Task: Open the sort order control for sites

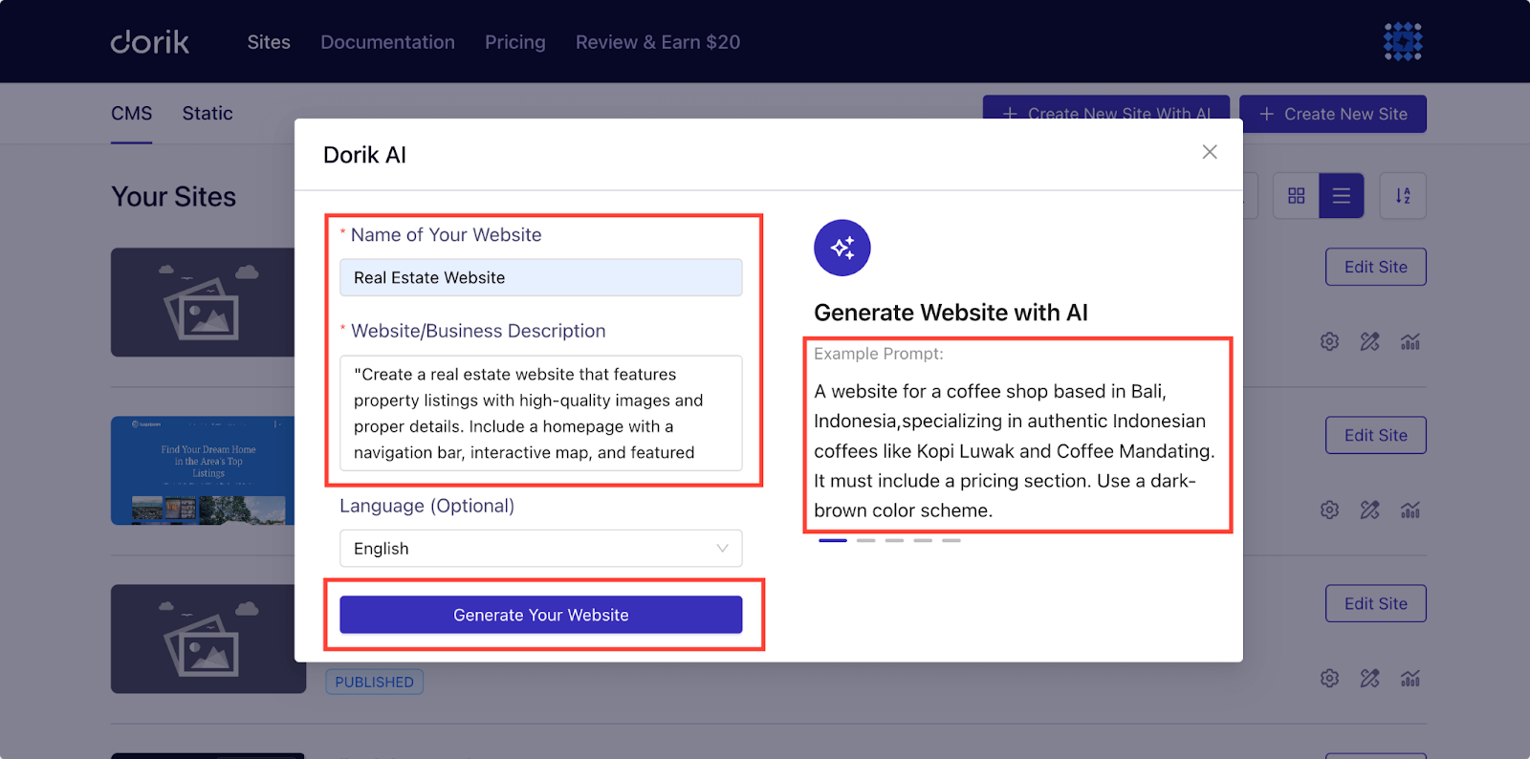Action: click(1403, 196)
